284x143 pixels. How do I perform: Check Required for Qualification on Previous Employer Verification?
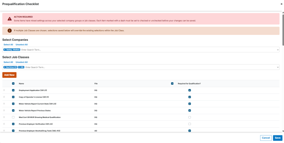[x=190, y=124]
